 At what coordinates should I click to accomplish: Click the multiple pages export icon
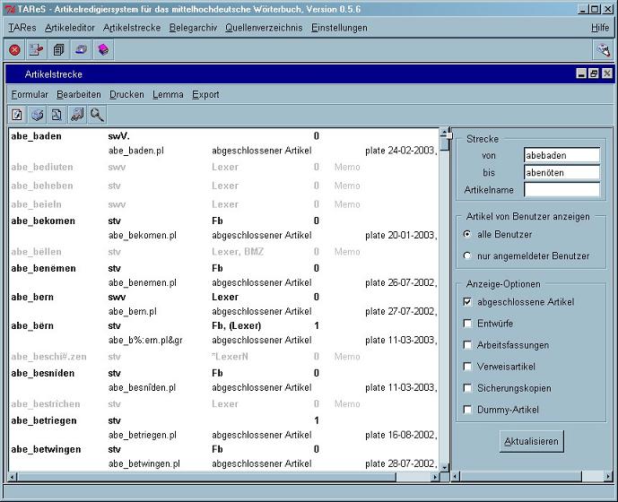pos(77,115)
